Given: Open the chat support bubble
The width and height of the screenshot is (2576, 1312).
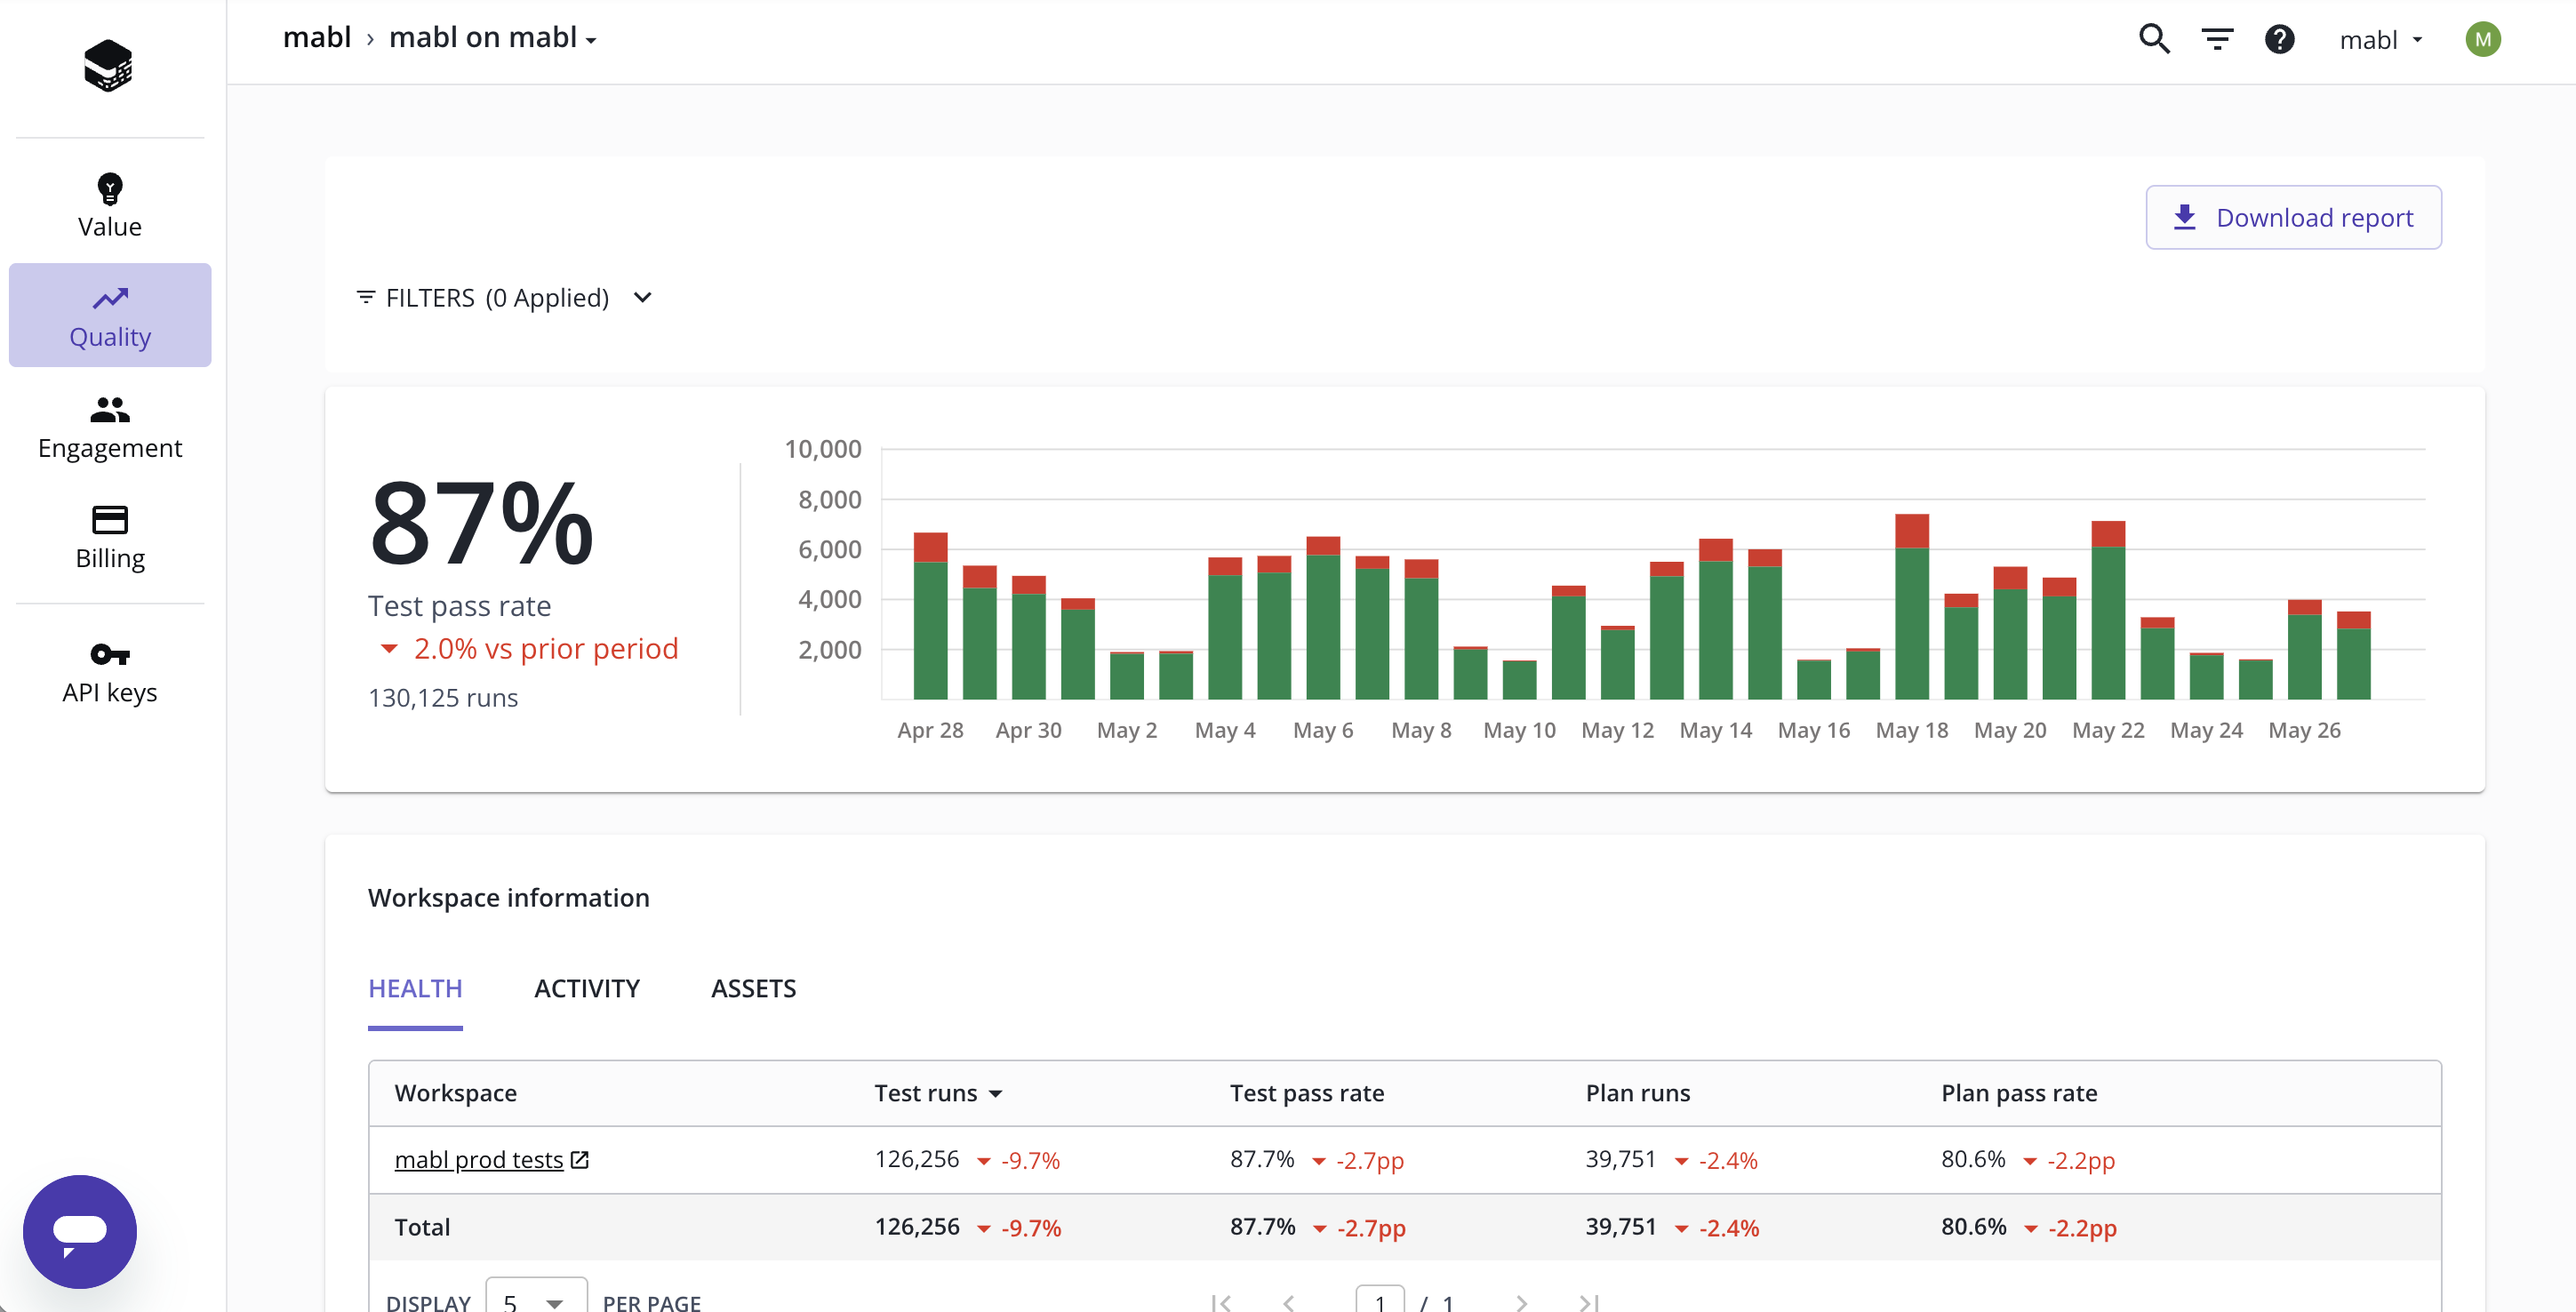Looking at the screenshot, I should point(80,1231).
